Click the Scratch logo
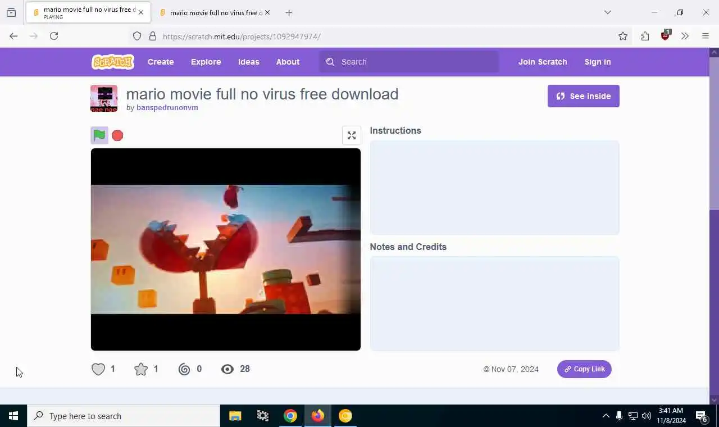 pyautogui.click(x=113, y=62)
